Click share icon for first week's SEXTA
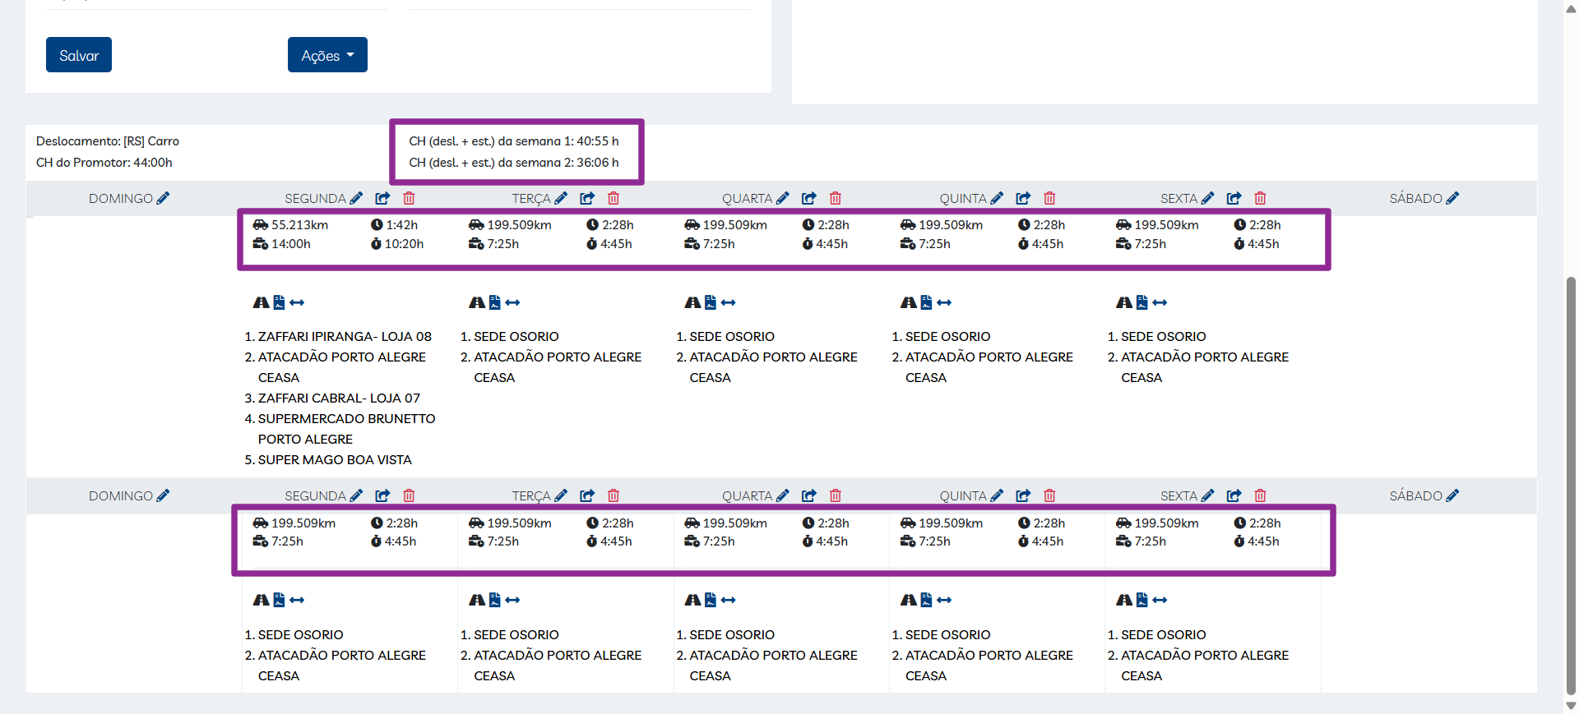 [x=1234, y=198]
